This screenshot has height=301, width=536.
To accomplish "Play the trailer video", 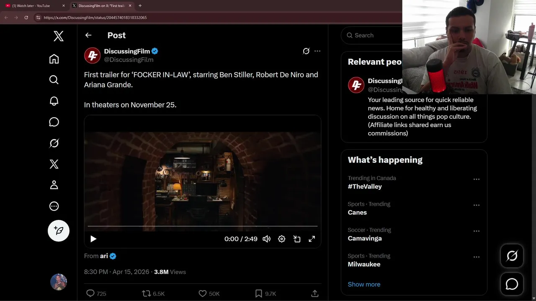I will pyautogui.click(x=93, y=239).
